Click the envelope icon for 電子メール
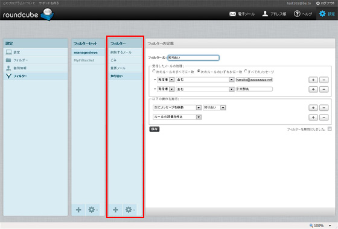This screenshot has width=338, height=229. pyautogui.click(x=232, y=14)
